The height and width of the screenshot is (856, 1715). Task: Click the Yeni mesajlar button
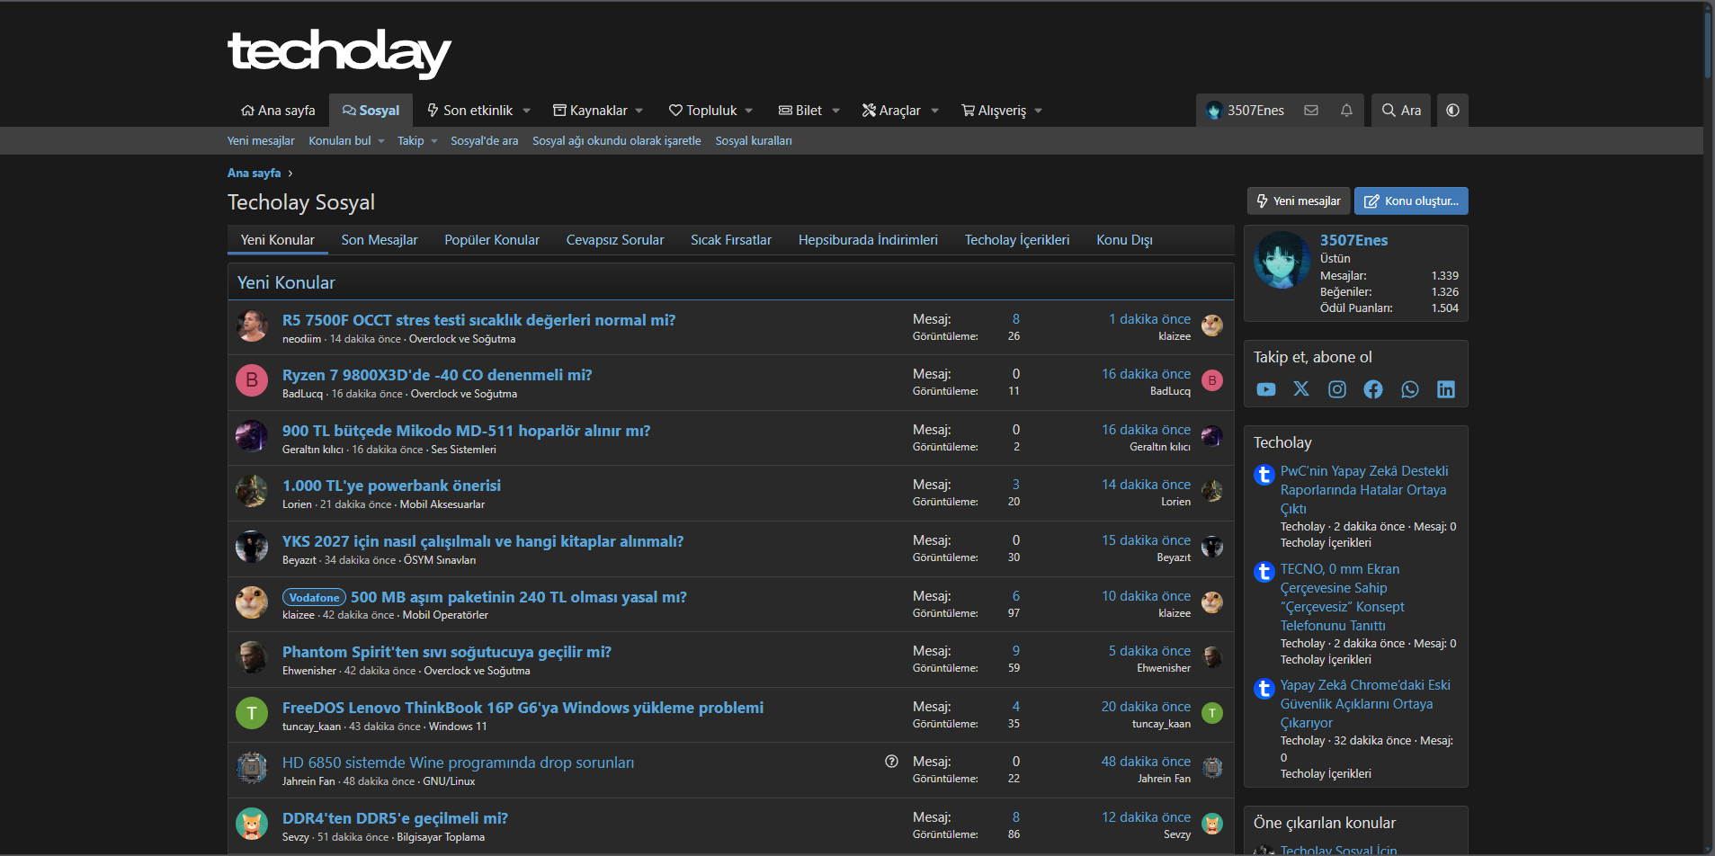[1299, 201]
